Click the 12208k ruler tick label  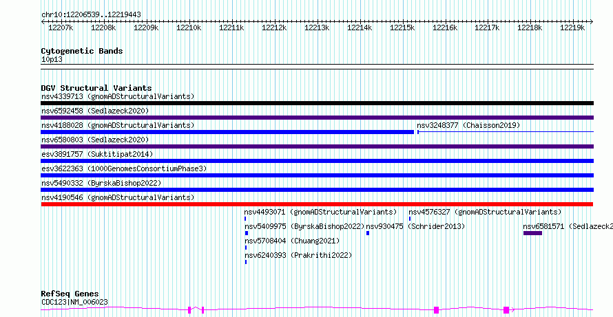tap(103, 28)
